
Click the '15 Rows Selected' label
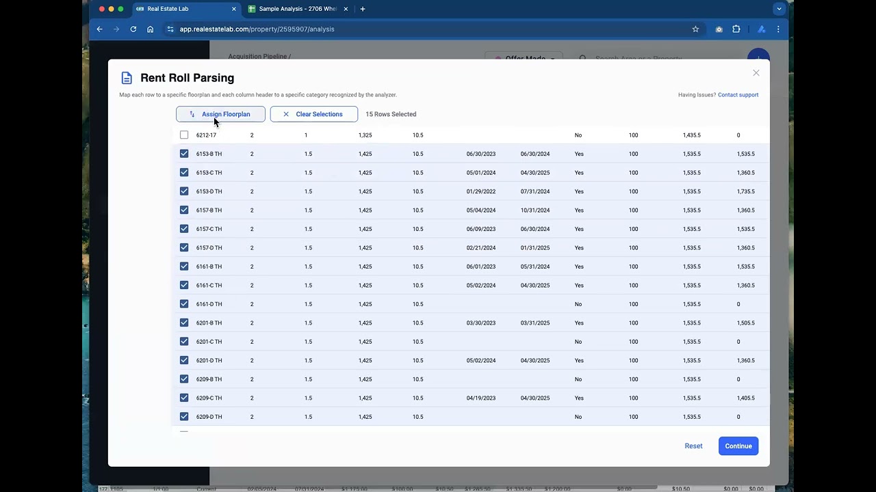tap(391, 114)
